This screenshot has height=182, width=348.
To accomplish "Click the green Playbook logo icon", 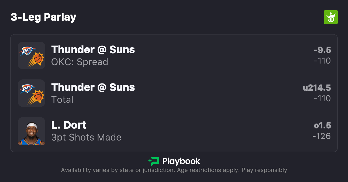I will [154, 161].
